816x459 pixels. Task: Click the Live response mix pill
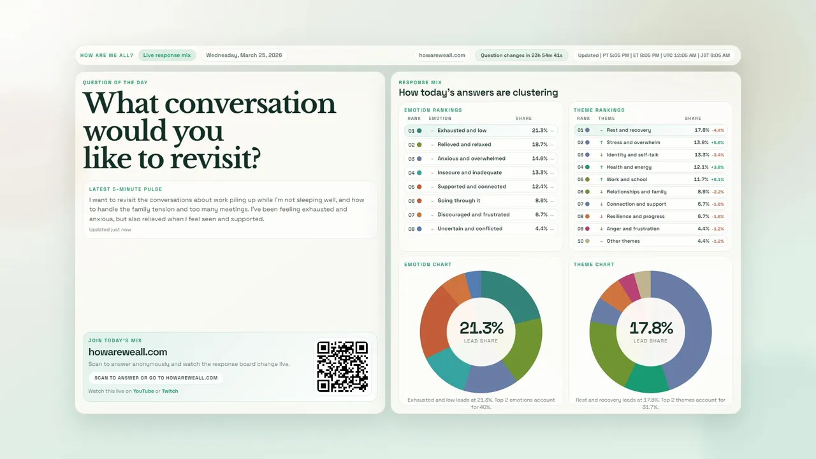[x=167, y=55]
